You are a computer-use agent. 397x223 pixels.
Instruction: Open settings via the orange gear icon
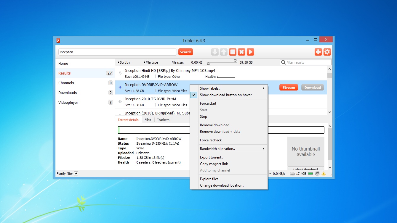327,52
